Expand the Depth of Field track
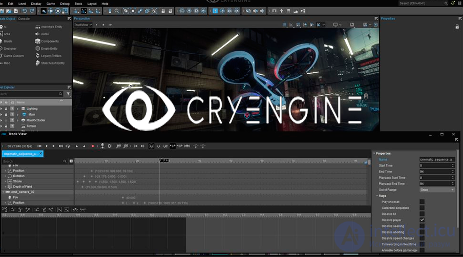 click(x=5, y=186)
